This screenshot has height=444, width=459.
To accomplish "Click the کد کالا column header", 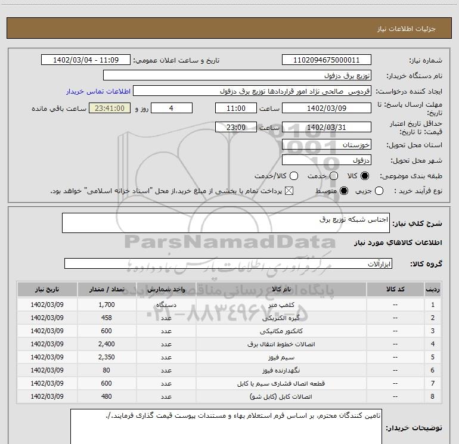I will tap(395, 290).
